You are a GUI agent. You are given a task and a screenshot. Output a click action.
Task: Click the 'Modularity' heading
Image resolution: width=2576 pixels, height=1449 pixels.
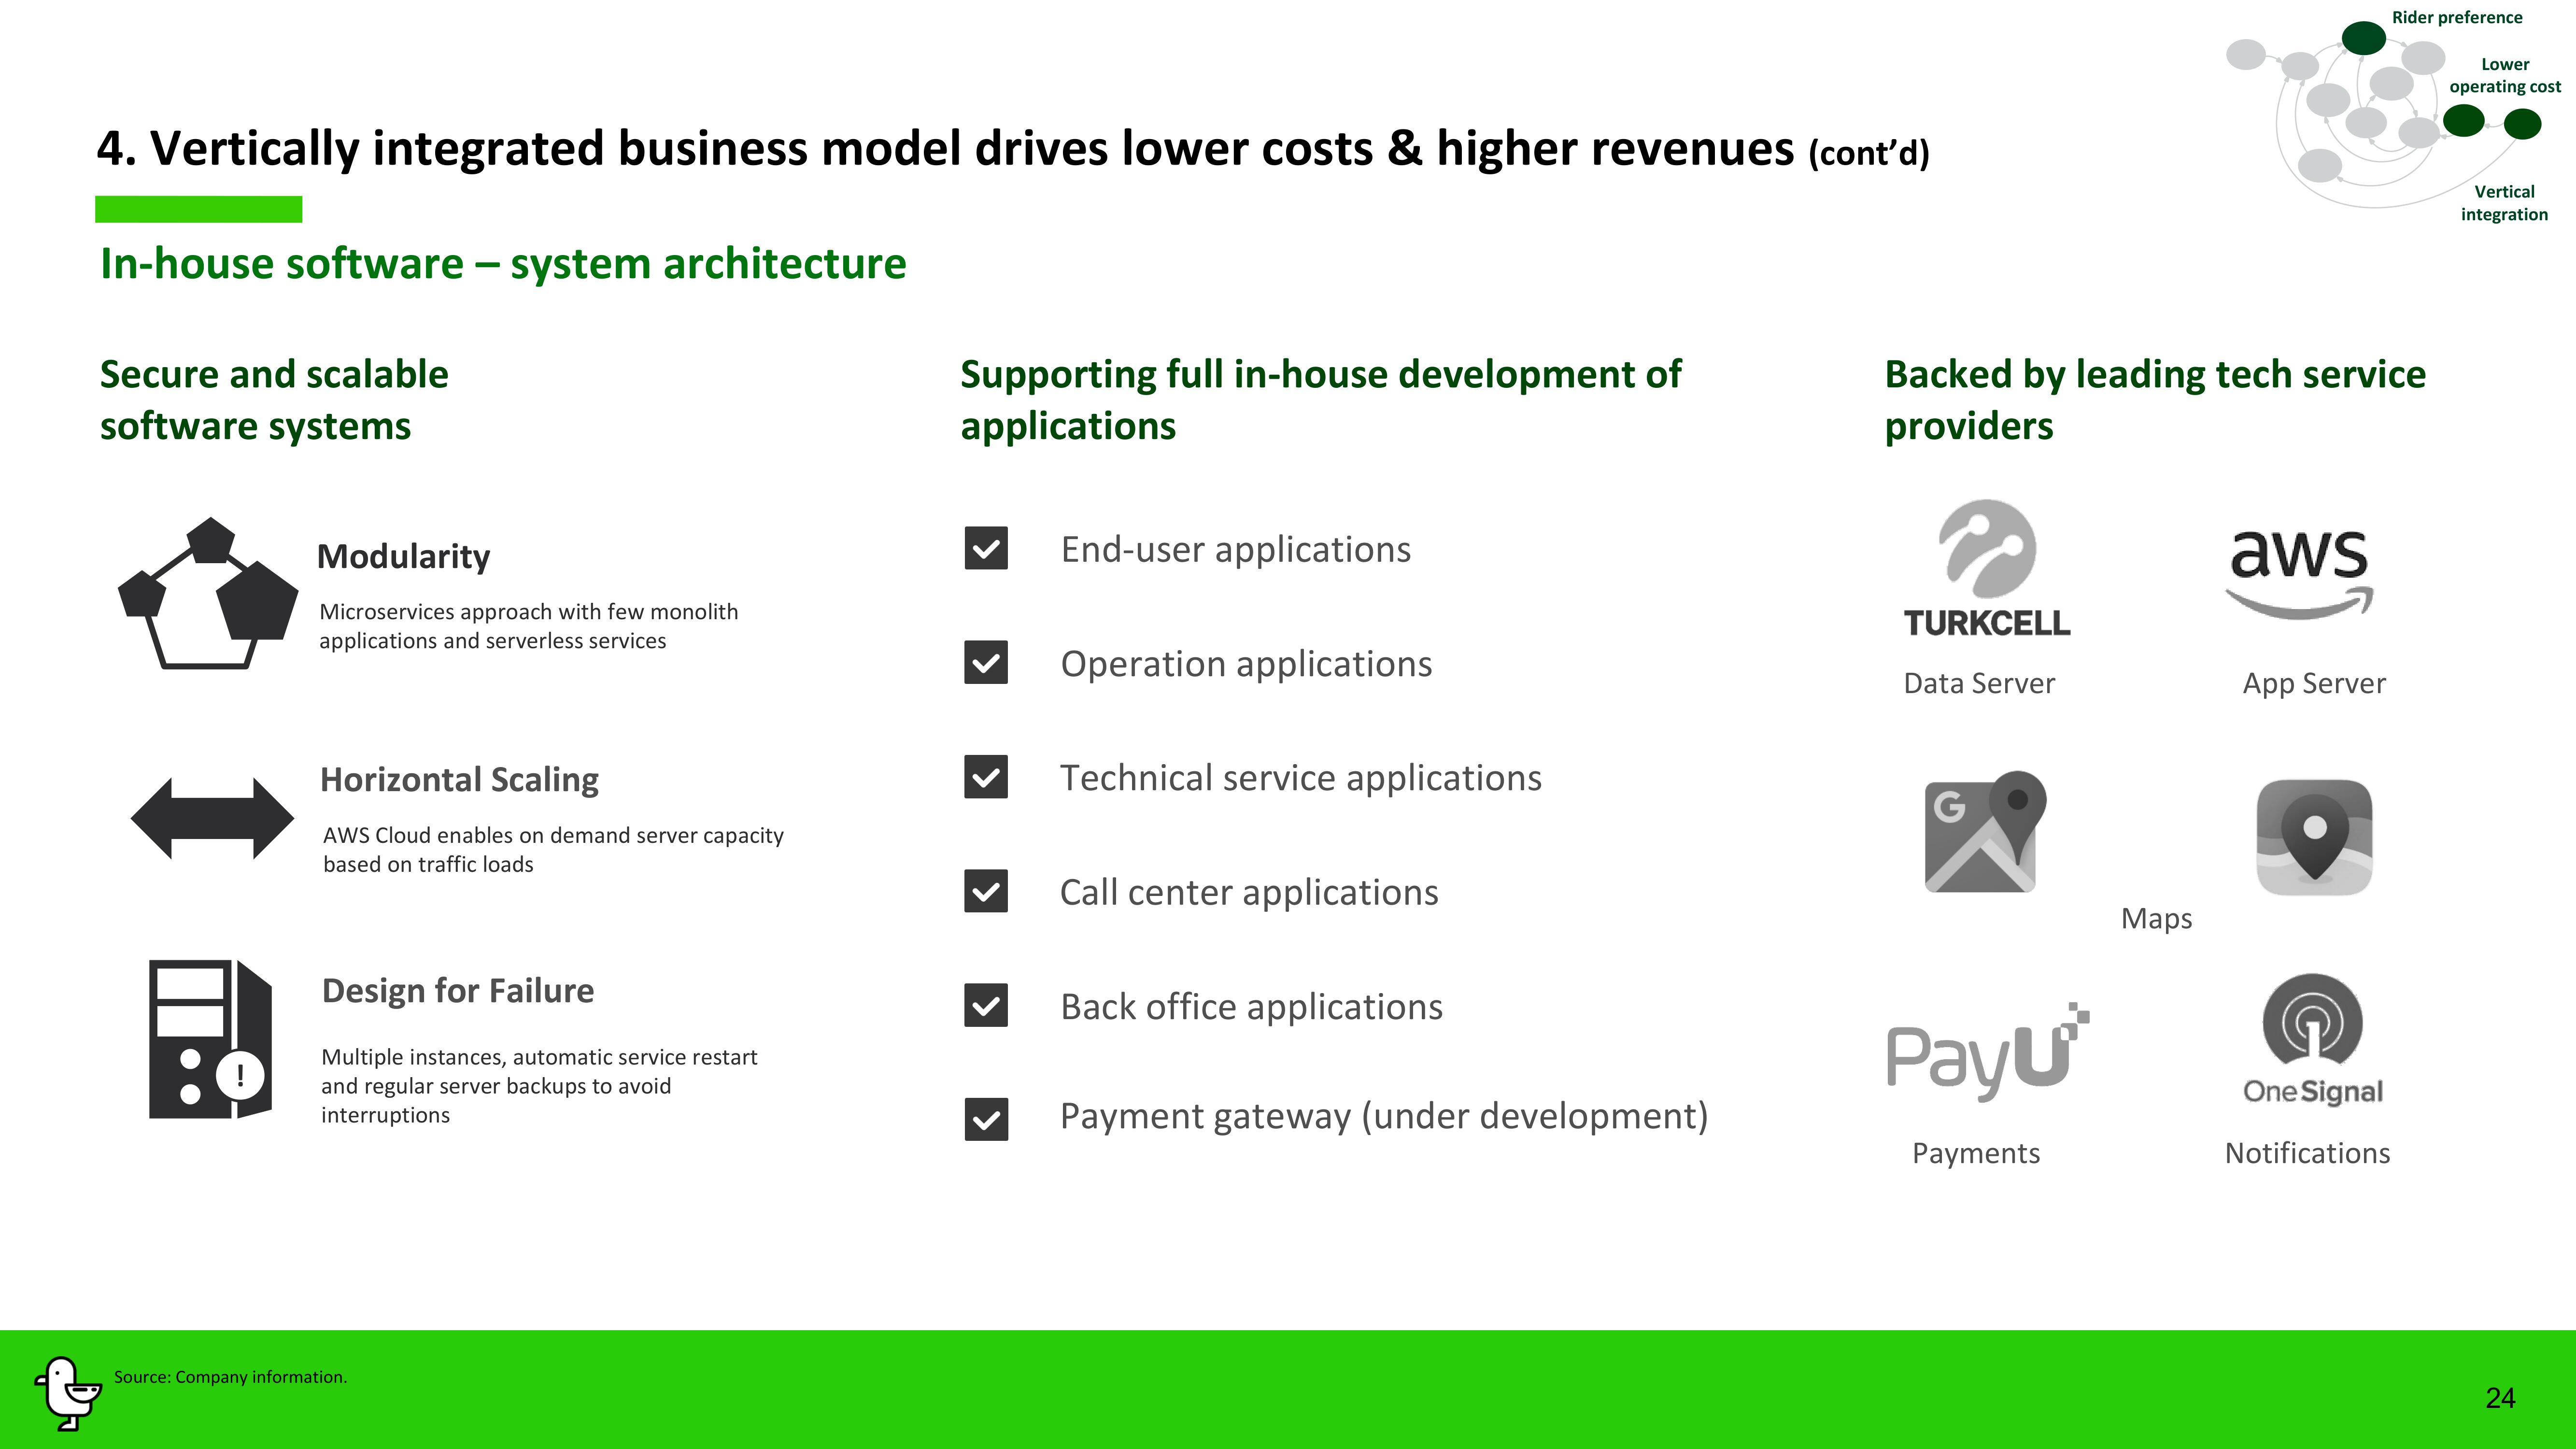pyautogui.click(x=403, y=556)
